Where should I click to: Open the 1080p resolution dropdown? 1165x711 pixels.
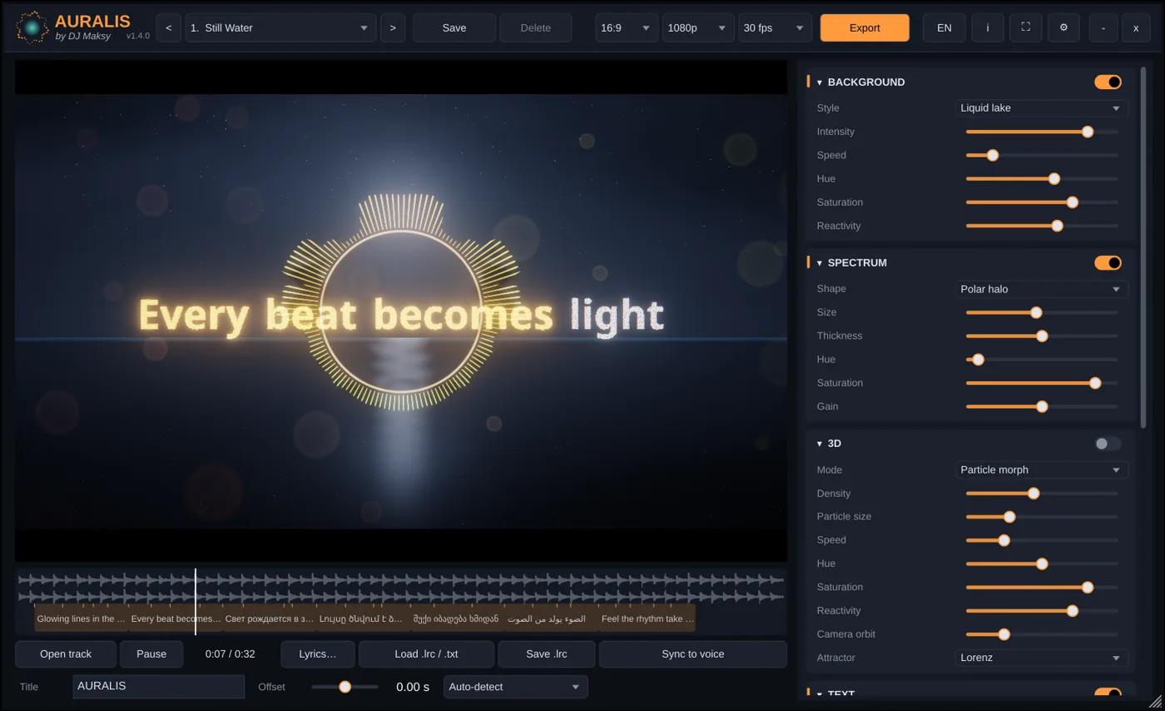[x=698, y=27]
